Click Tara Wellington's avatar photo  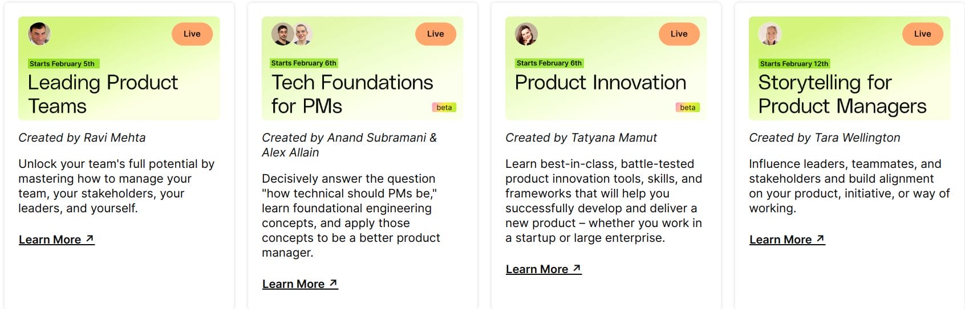click(770, 34)
